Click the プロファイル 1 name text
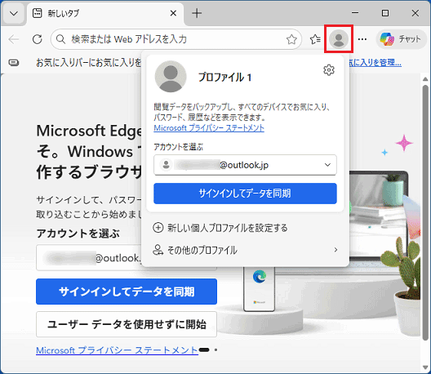This screenshot has height=374, width=431. click(x=224, y=78)
